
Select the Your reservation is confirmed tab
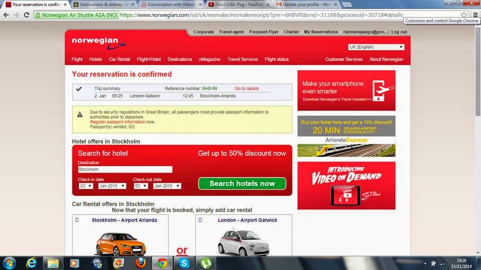pyautogui.click(x=36, y=5)
